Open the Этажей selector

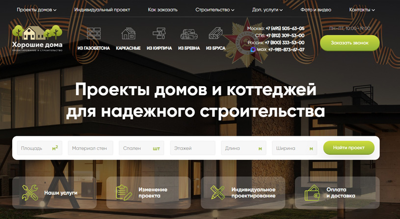point(192,148)
